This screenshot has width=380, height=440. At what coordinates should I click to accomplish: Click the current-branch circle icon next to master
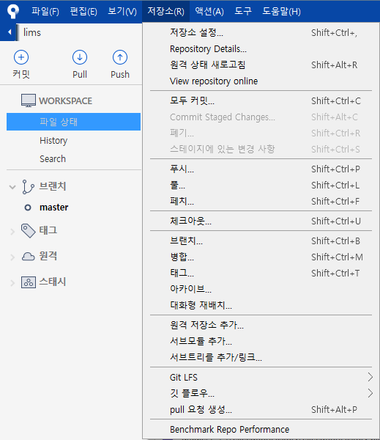[28, 208]
